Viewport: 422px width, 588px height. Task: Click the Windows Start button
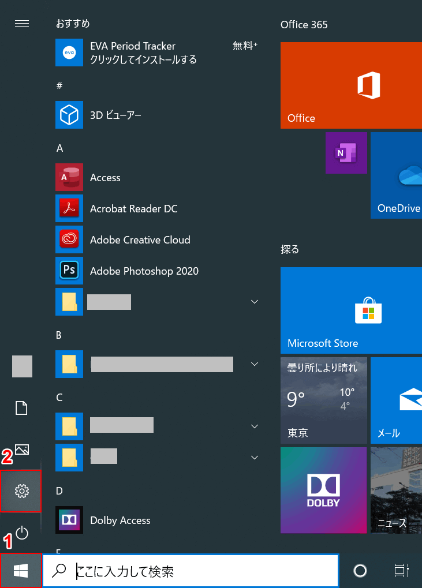coord(21,571)
